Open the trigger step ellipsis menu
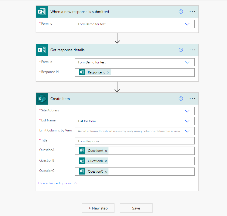 [192, 11]
